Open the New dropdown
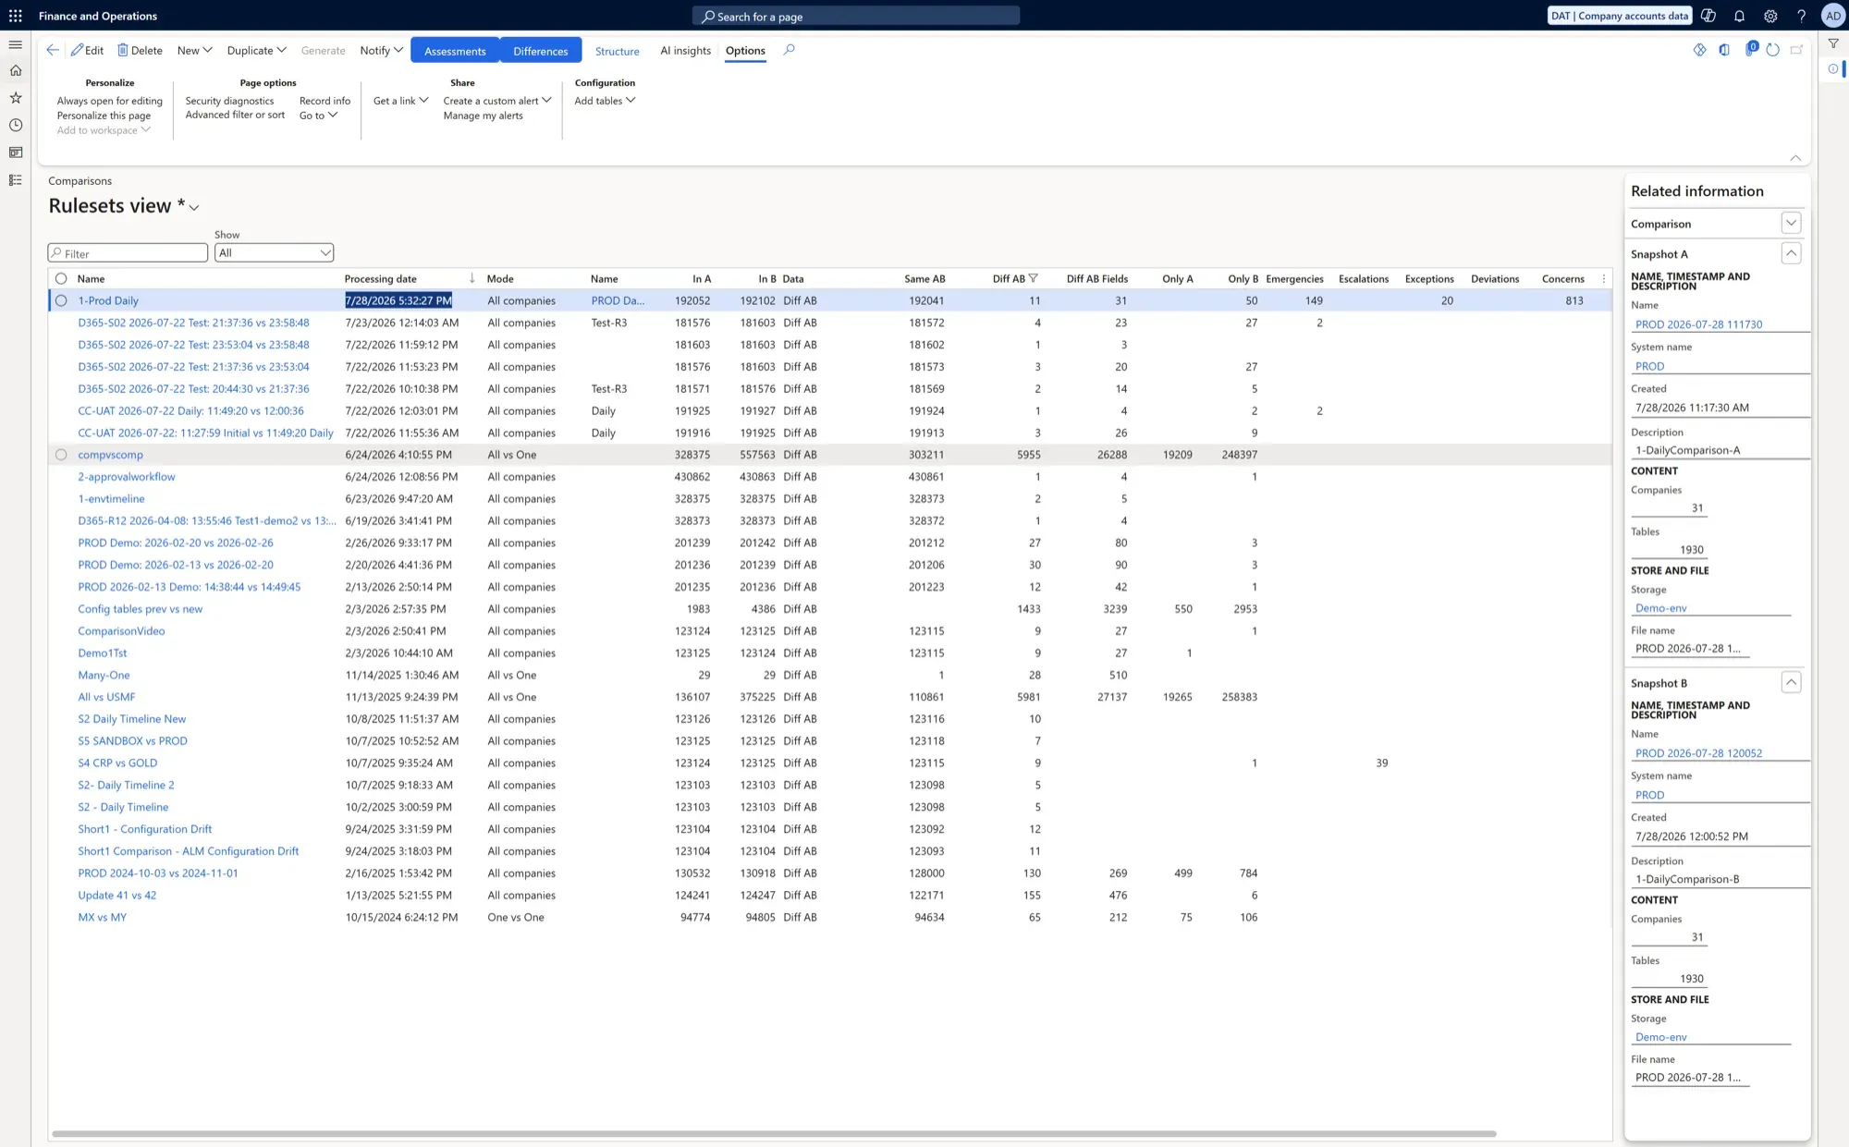The height and width of the screenshot is (1147, 1849). click(x=194, y=50)
